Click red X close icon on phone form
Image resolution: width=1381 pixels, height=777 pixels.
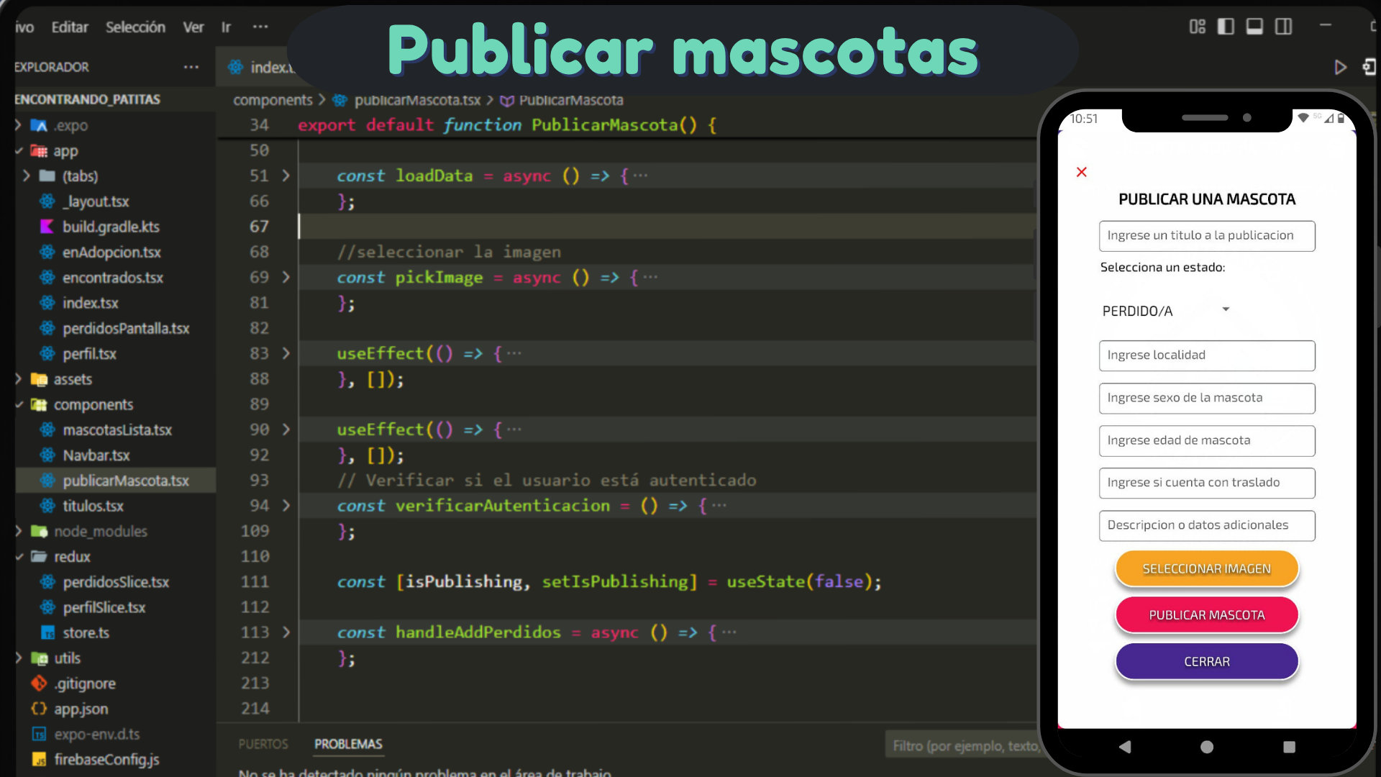1081,172
